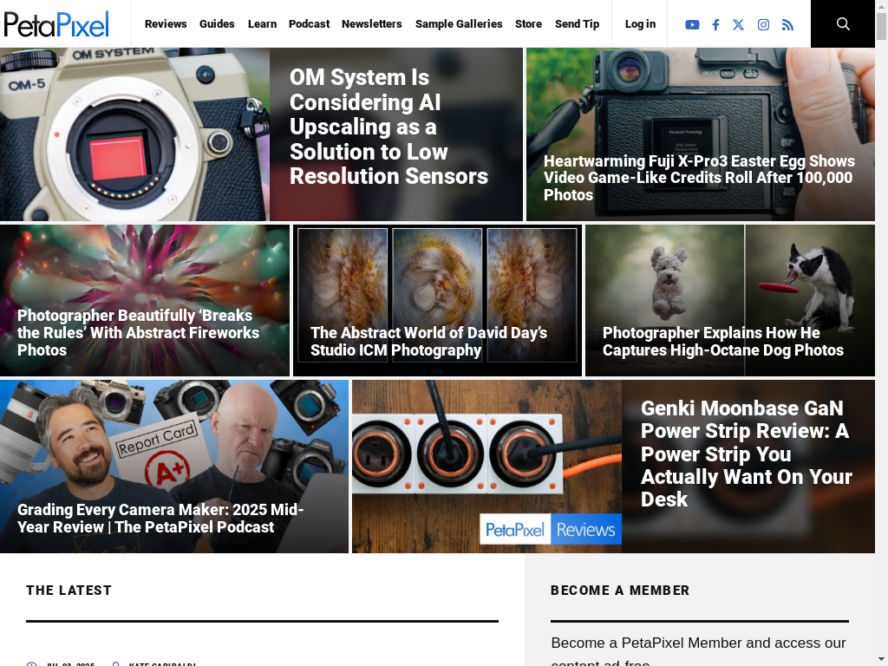Click the "BECOME A MEMBER" heading
Viewport: 888px width, 666px height.
(x=620, y=590)
